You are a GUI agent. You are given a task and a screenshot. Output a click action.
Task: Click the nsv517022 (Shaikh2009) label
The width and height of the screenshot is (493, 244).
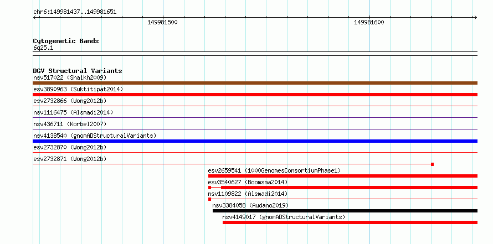[70, 77]
